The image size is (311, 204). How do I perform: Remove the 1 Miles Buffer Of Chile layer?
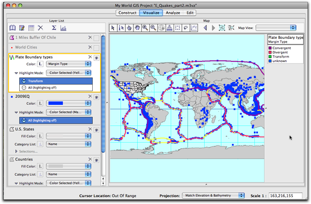(90, 37)
